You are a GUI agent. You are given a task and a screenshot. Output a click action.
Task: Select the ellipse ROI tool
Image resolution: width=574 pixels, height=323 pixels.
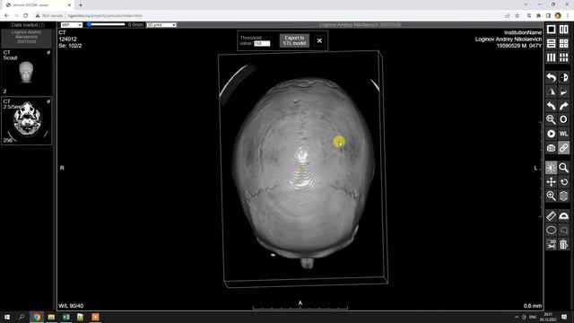point(551,230)
